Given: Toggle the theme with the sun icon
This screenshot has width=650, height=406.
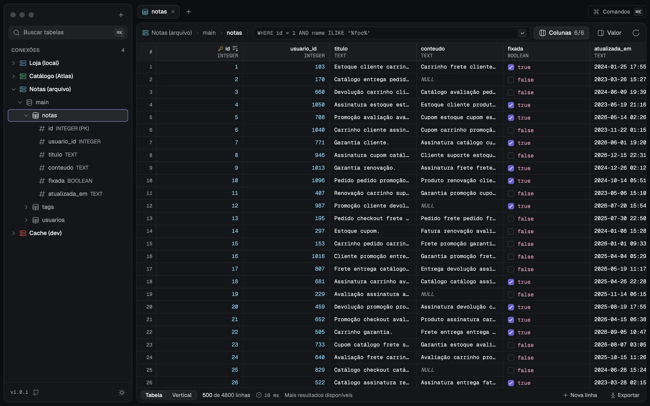Looking at the screenshot, I should coord(122,392).
